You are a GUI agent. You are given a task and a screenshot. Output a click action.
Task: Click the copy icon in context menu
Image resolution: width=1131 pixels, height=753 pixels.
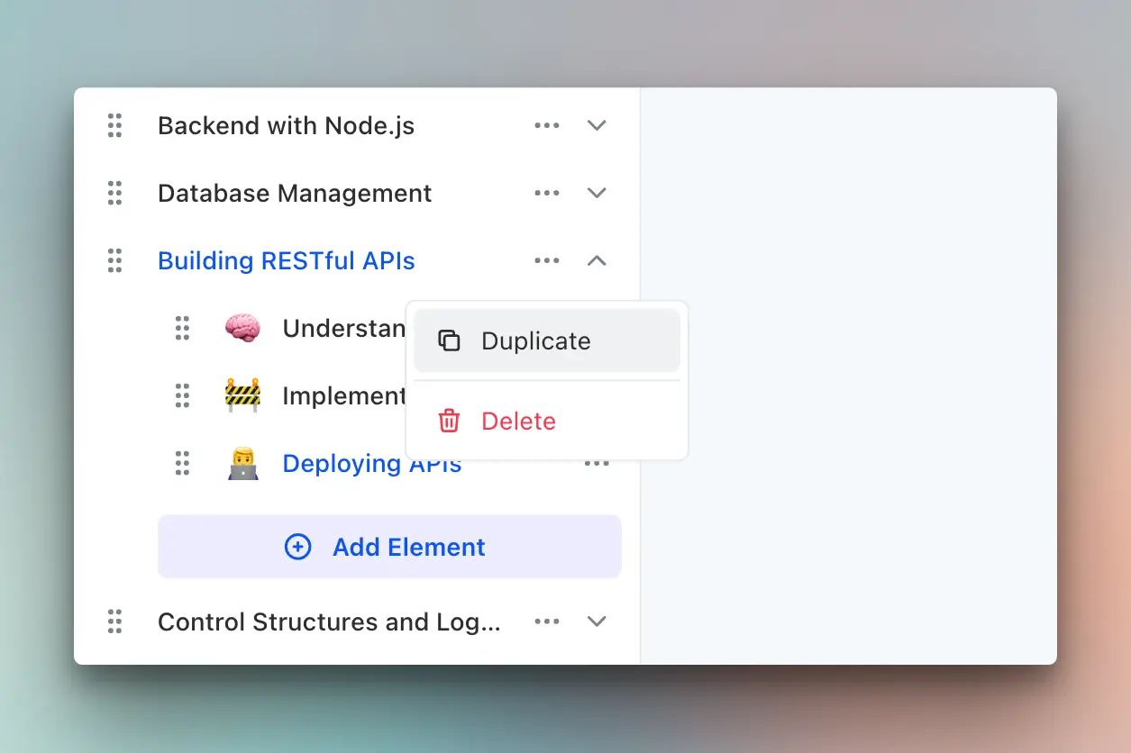point(449,340)
